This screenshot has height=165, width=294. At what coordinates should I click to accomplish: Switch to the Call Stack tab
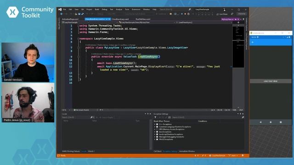click(158, 151)
